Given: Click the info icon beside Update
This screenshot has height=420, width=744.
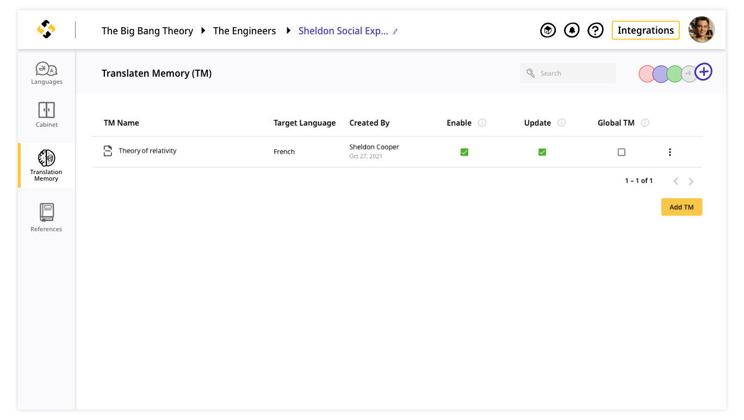Looking at the screenshot, I should point(562,123).
